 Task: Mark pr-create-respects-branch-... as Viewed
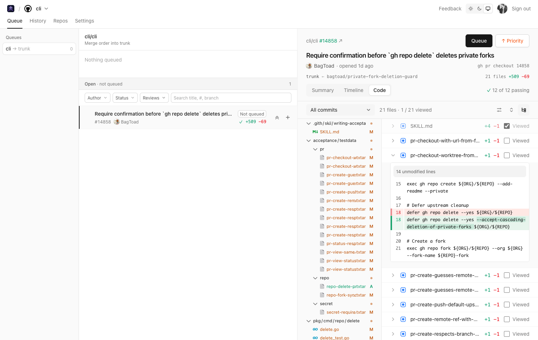click(x=507, y=334)
